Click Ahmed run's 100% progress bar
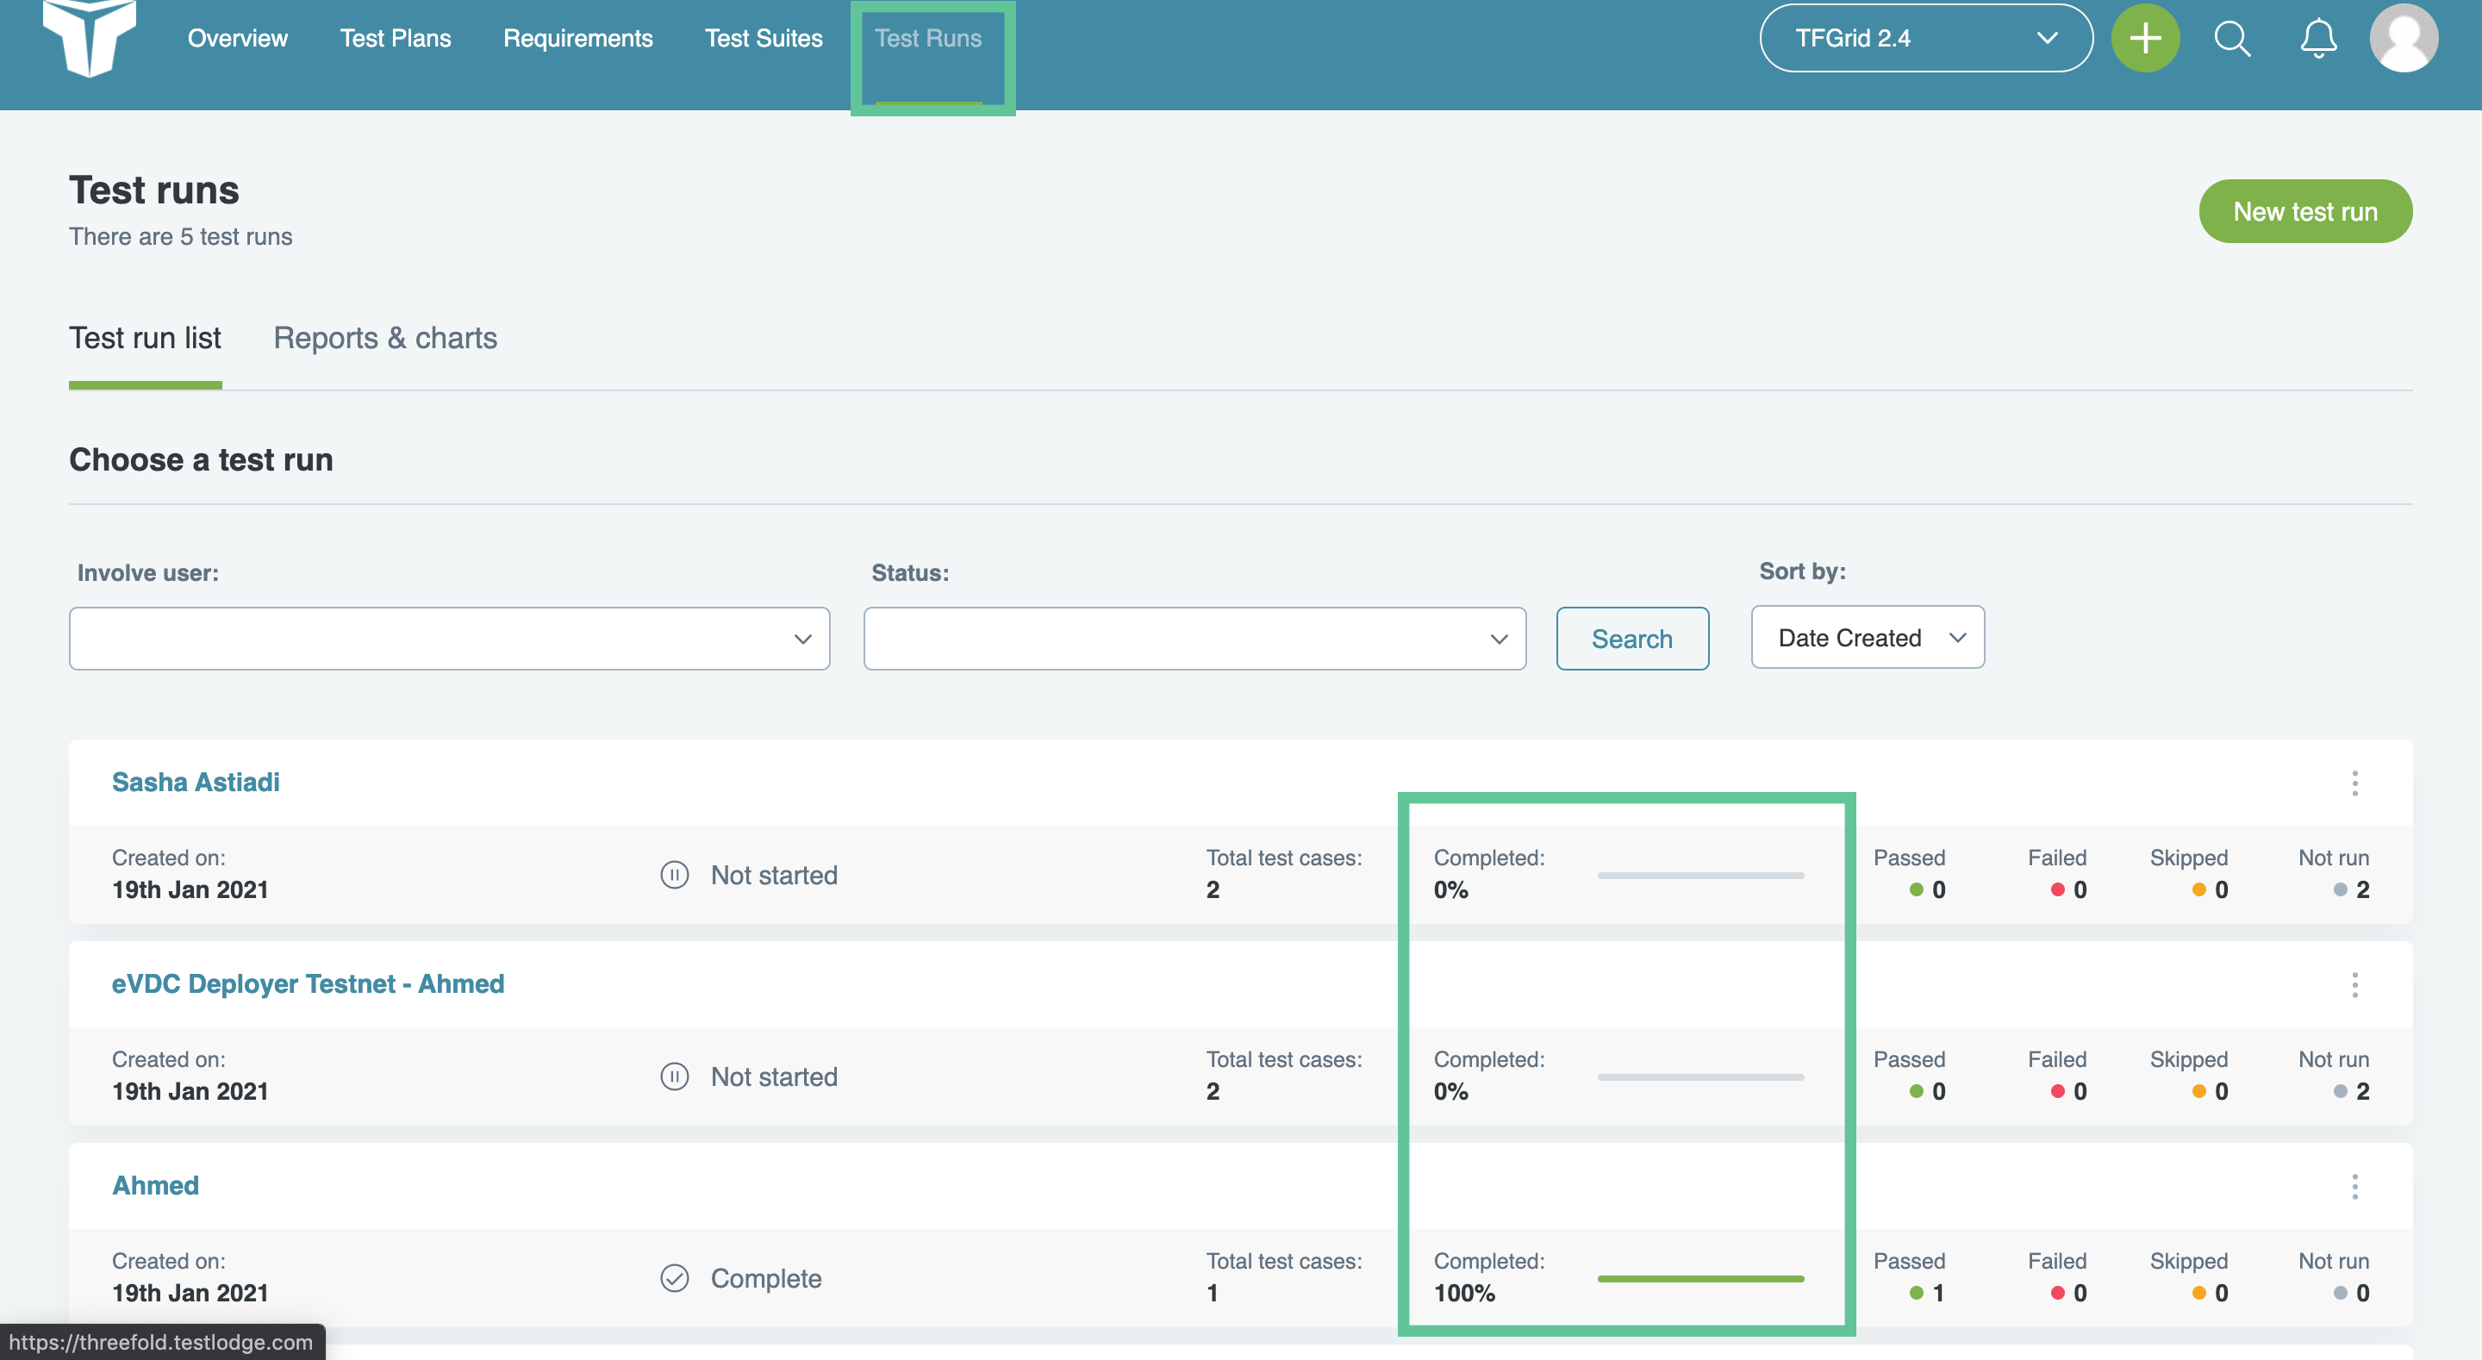Viewport: 2482px width, 1360px height. click(x=1699, y=1278)
